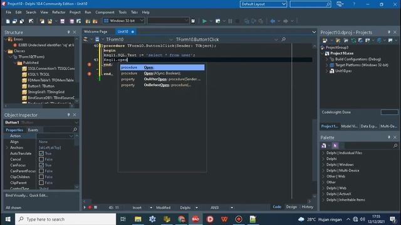Click the Remove File from Project icon
This screenshot has width=401, height=225.
pos(95,21)
